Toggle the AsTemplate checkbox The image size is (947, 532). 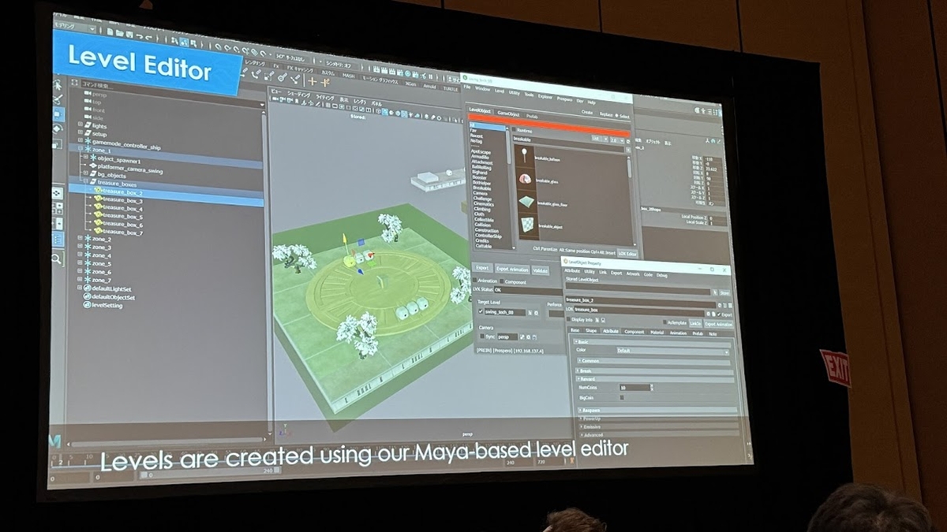pos(664,322)
